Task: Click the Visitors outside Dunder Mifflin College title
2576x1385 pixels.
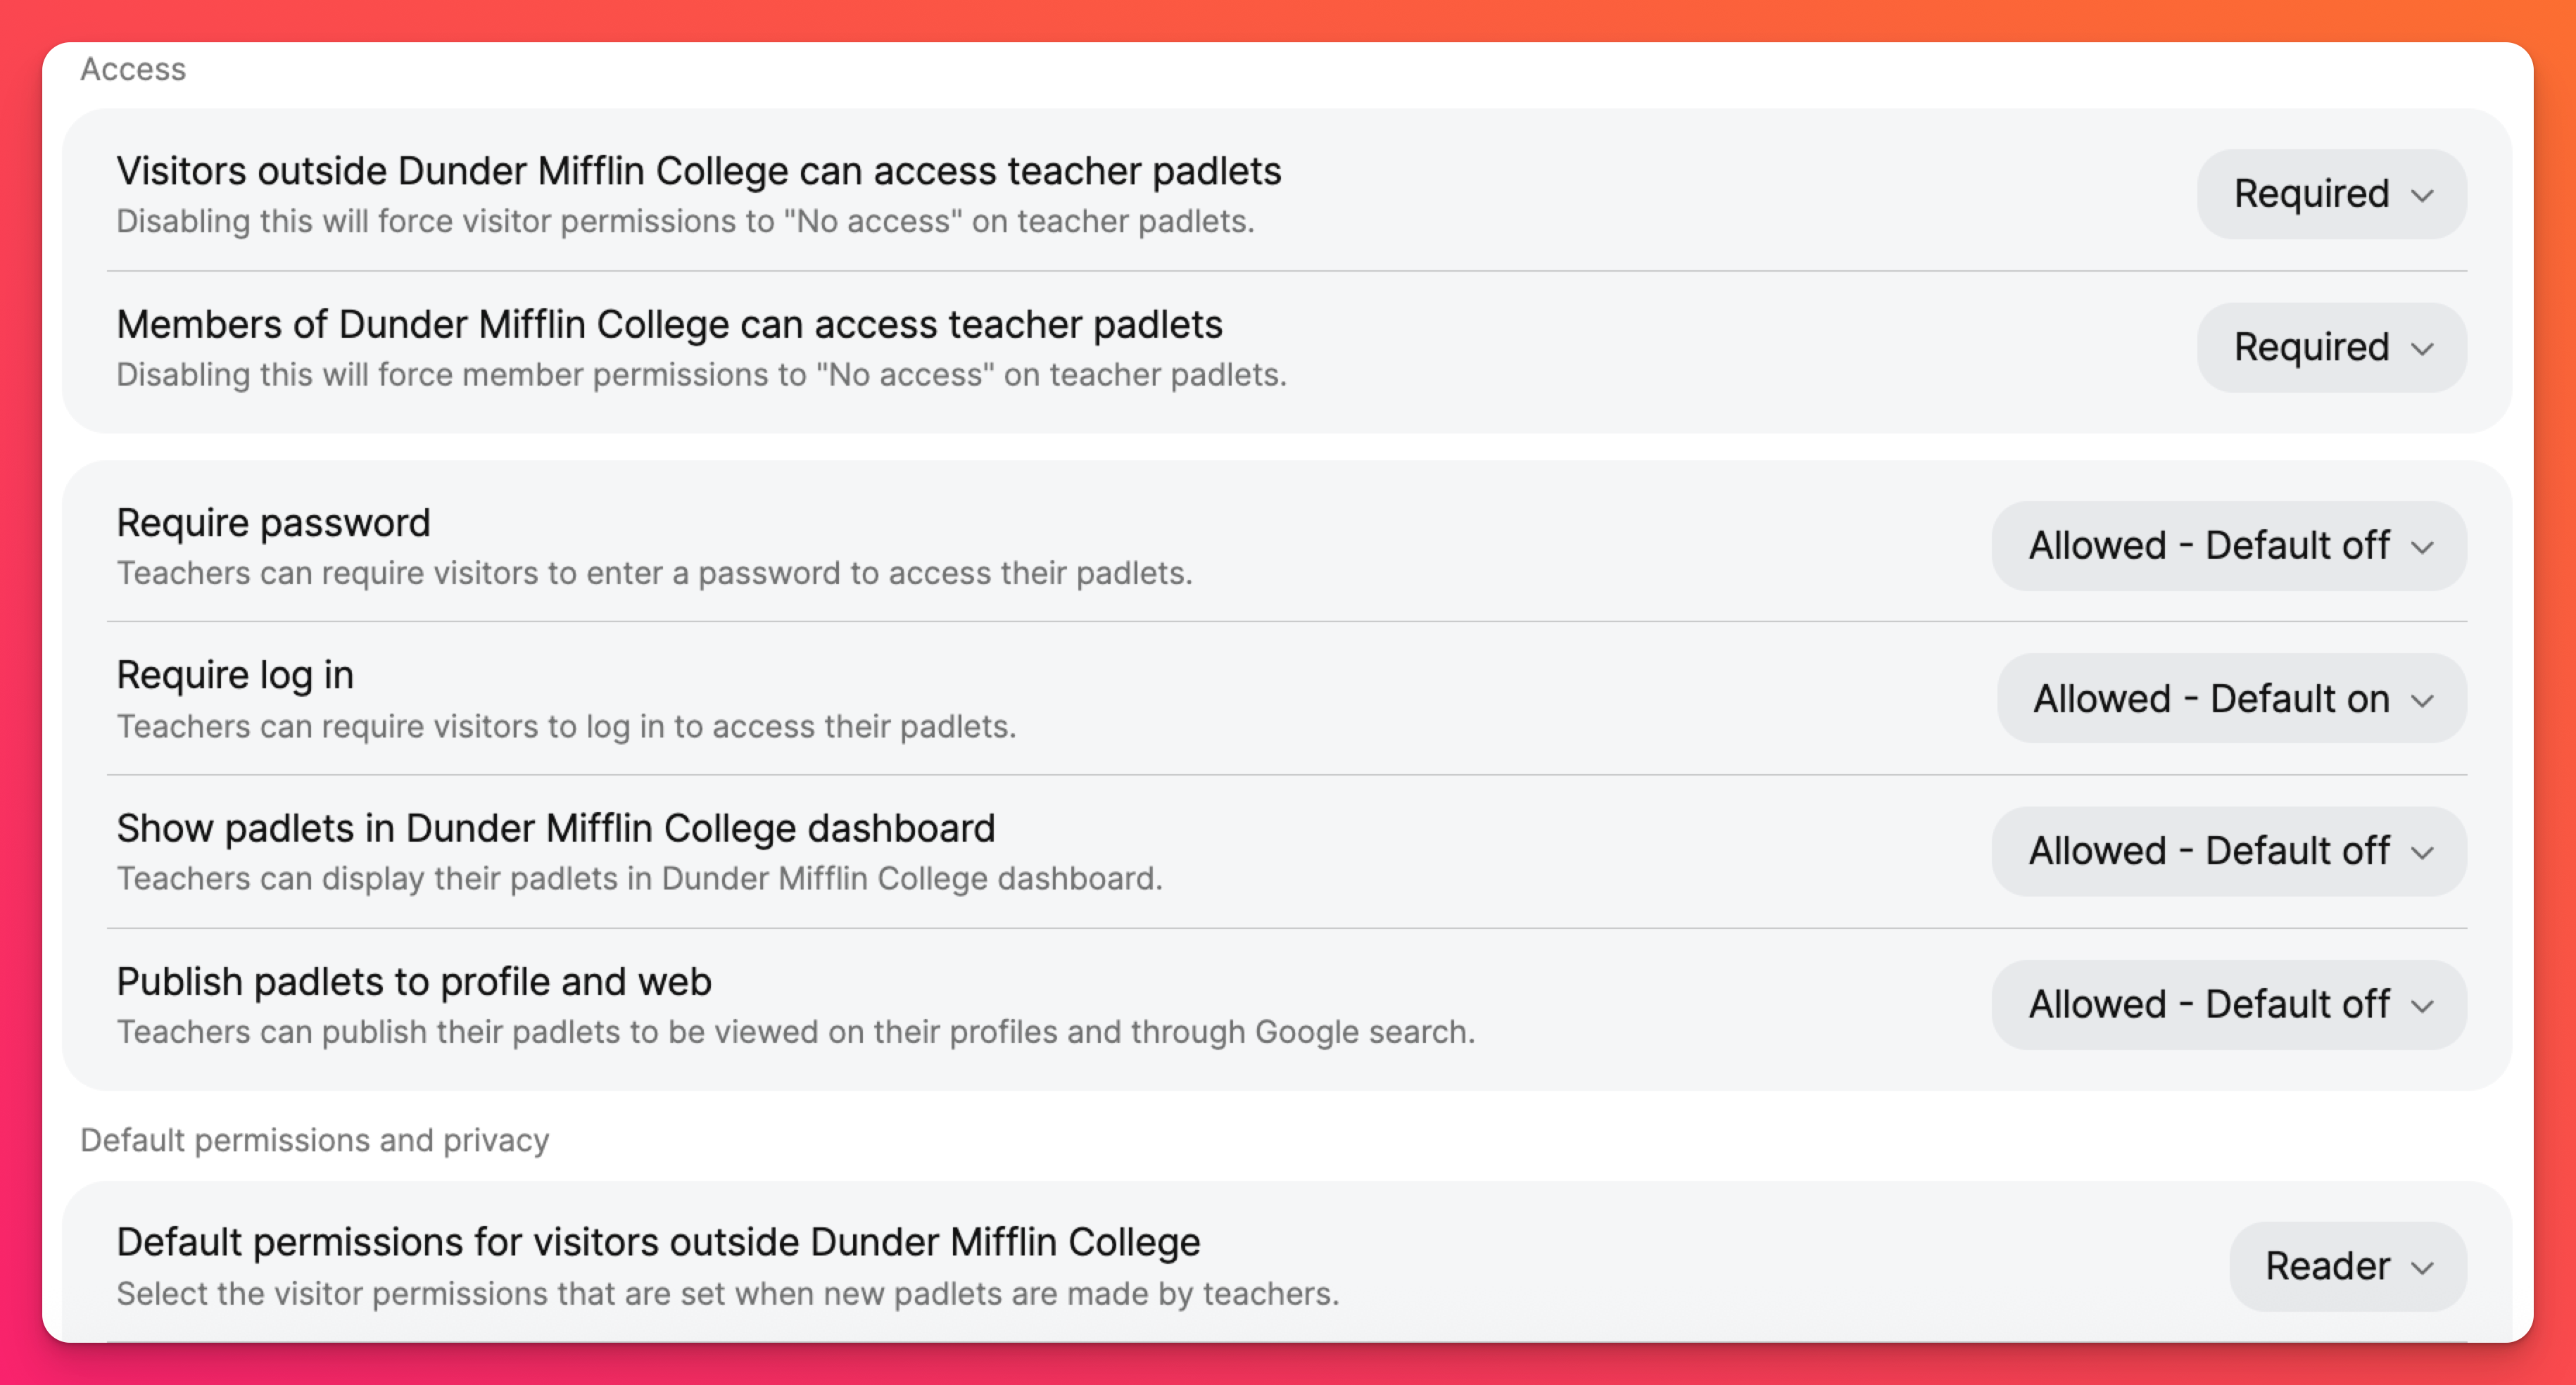Action: coord(698,171)
